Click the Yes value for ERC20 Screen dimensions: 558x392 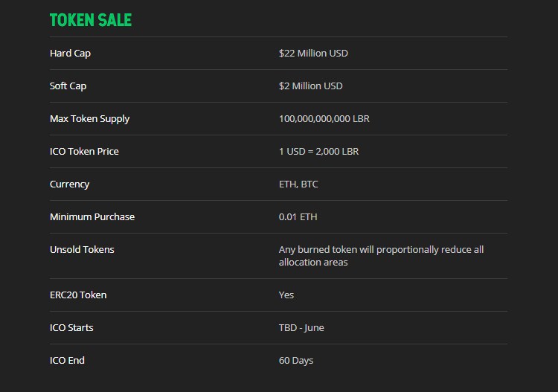point(286,295)
